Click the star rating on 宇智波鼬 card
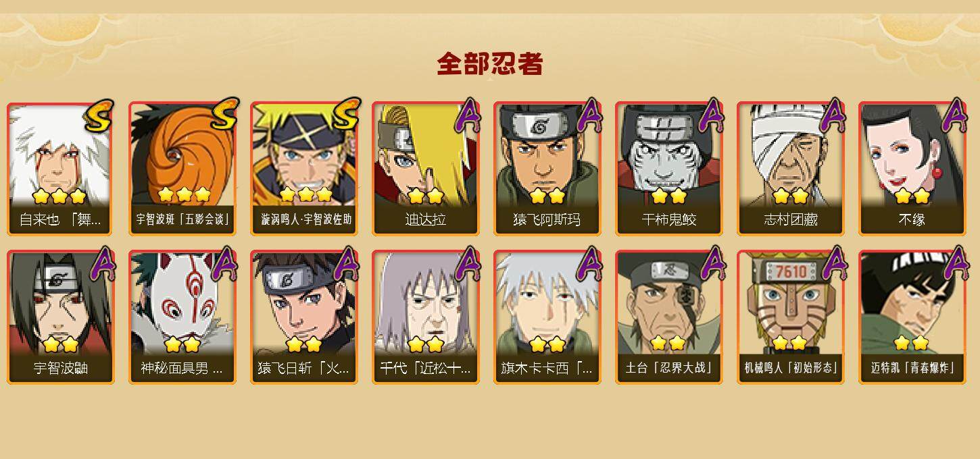 click(61, 345)
